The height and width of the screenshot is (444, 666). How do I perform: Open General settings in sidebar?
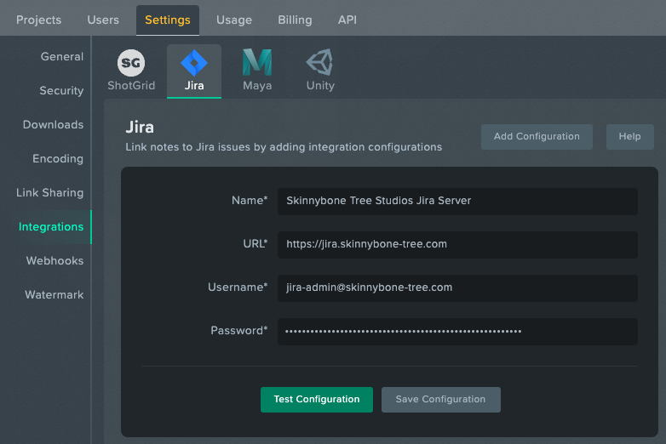pyautogui.click(x=62, y=56)
